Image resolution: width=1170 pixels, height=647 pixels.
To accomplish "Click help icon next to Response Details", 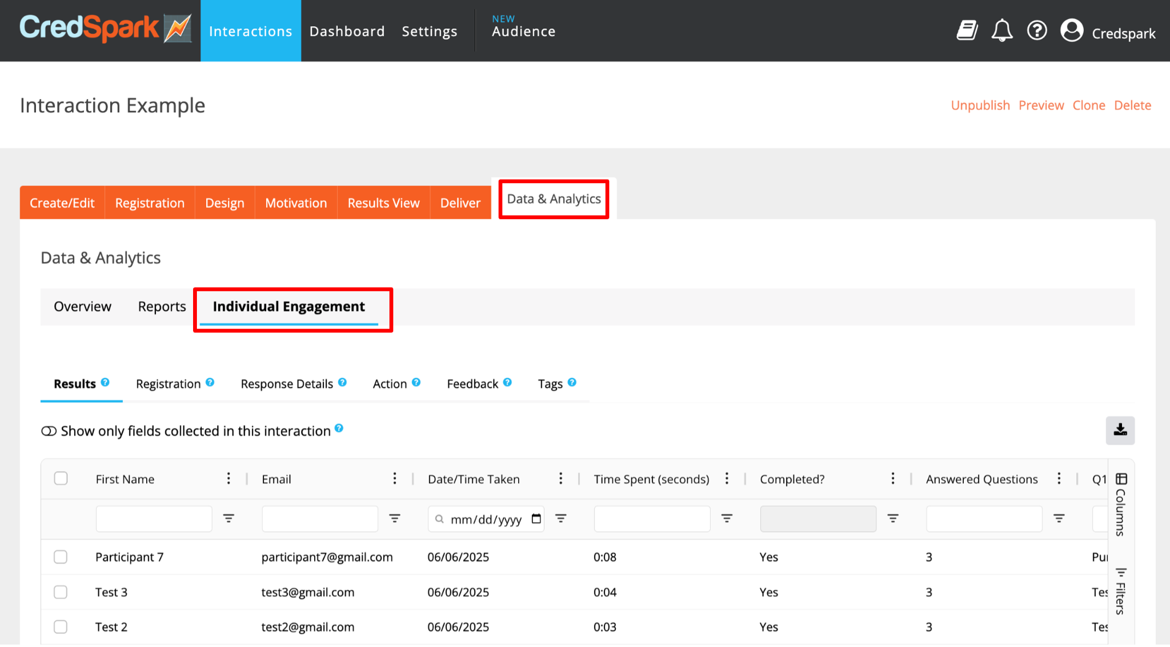I will point(343,383).
